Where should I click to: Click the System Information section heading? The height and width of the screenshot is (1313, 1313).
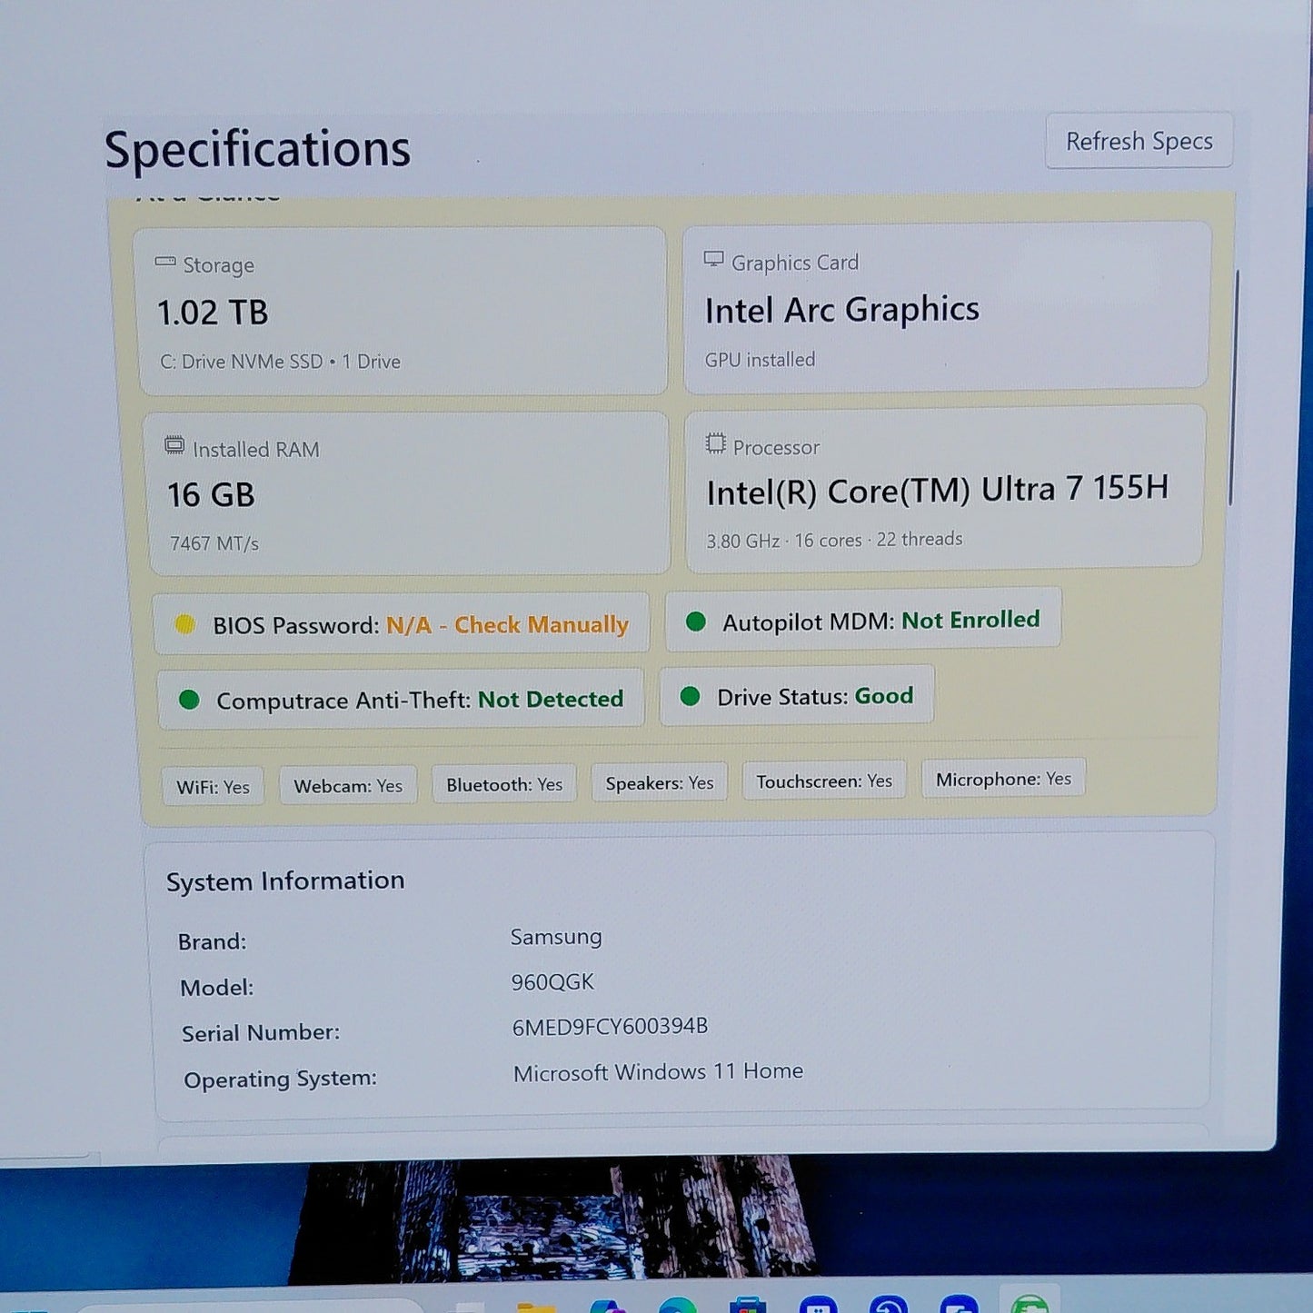(285, 880)
